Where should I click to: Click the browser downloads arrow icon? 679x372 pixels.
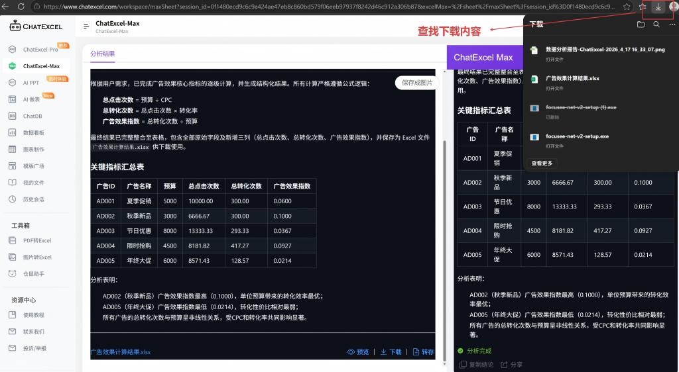click(658, 7)
